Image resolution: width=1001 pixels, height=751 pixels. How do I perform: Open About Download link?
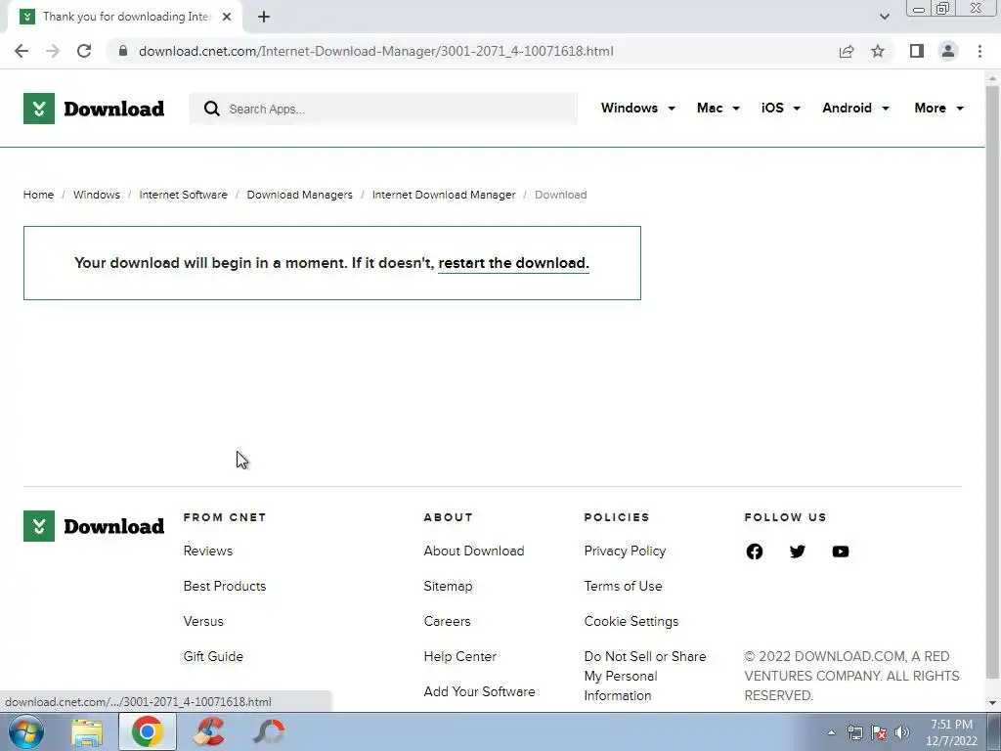(474, 552)
